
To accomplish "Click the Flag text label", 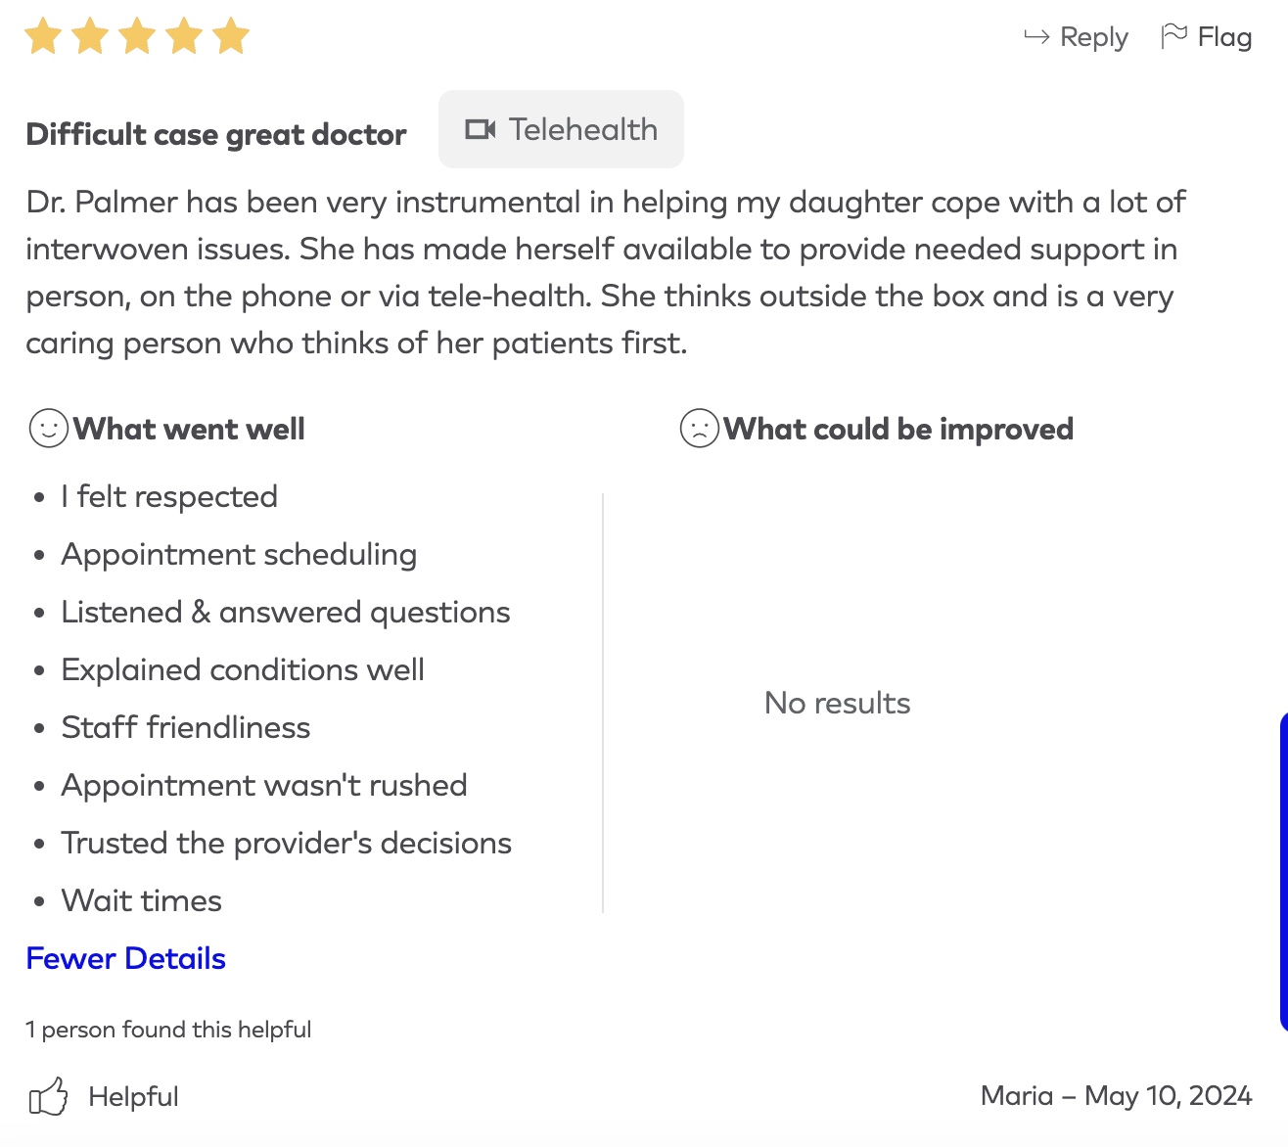I will 1224,37.
